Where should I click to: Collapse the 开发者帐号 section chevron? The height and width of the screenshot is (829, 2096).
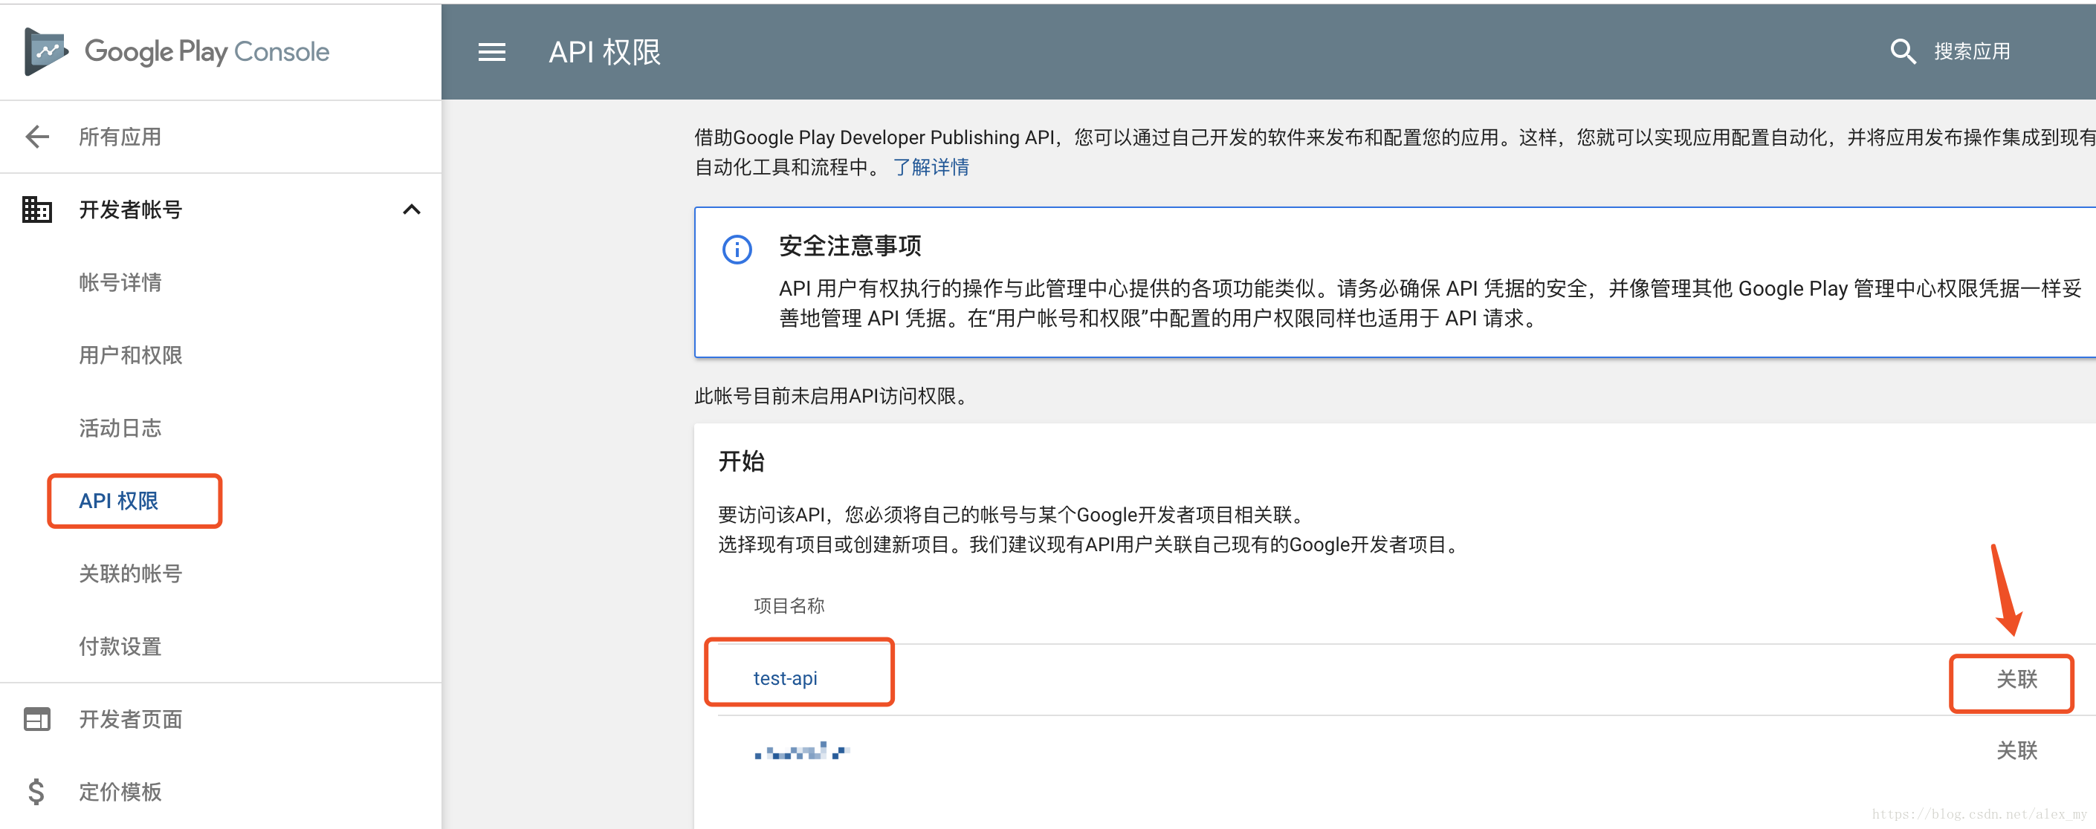click(412, 210)
